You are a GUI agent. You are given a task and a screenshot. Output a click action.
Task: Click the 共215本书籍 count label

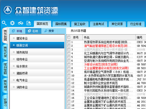[78, 31]
